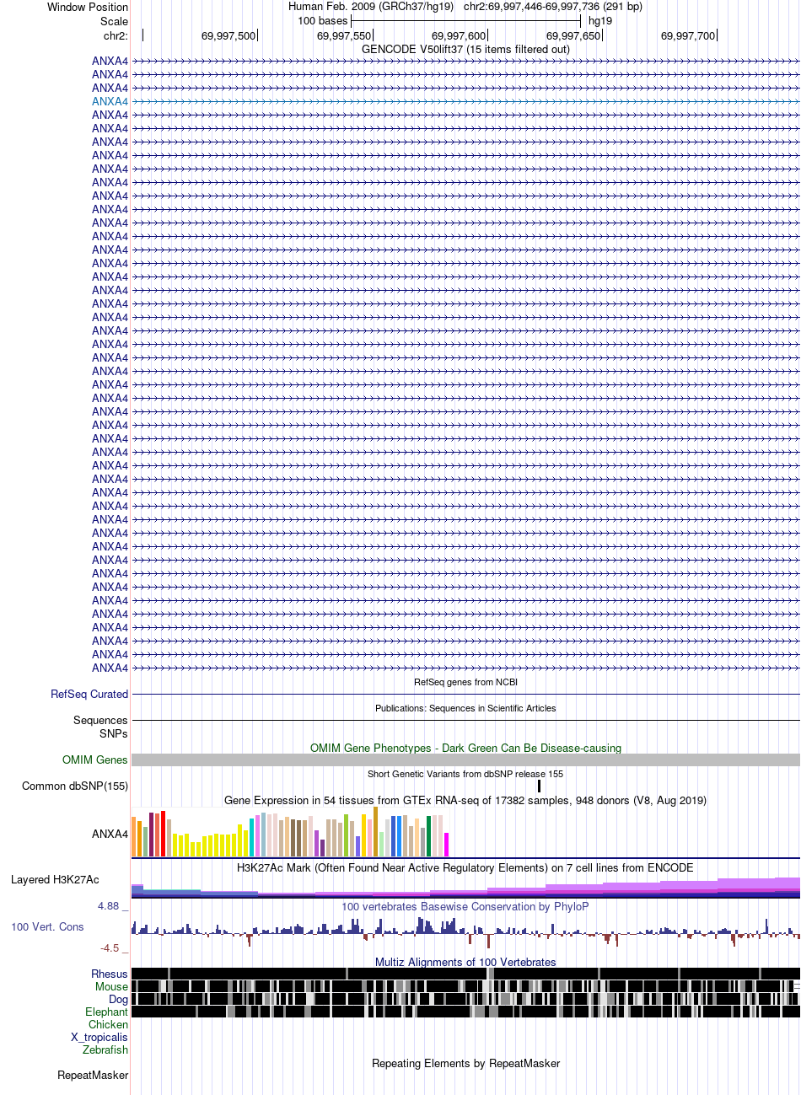Click the magenta bar in GTEx expression chart

[447, 845]
